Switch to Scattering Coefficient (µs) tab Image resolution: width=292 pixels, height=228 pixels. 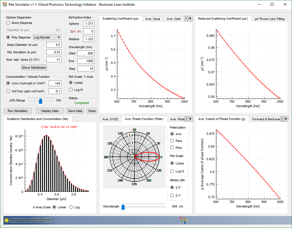[x=120, y=19]
